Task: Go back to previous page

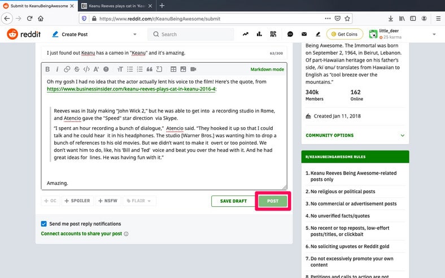Action: (7, 19)
